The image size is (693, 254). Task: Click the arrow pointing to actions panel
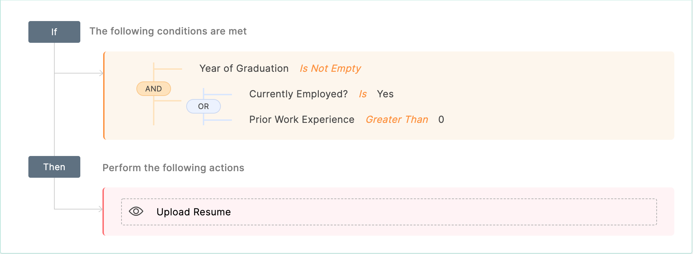click(x=101, y=209)
